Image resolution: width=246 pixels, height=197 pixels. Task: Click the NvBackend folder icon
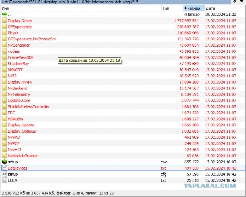point(5,88)
